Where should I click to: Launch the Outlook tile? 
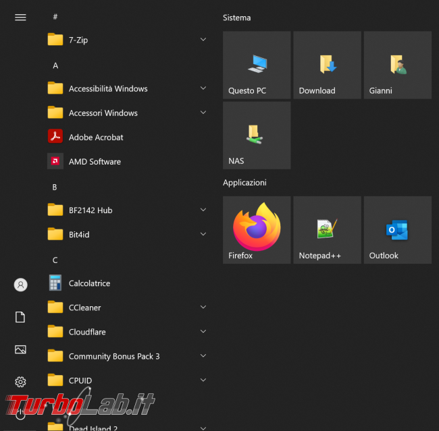398,230
